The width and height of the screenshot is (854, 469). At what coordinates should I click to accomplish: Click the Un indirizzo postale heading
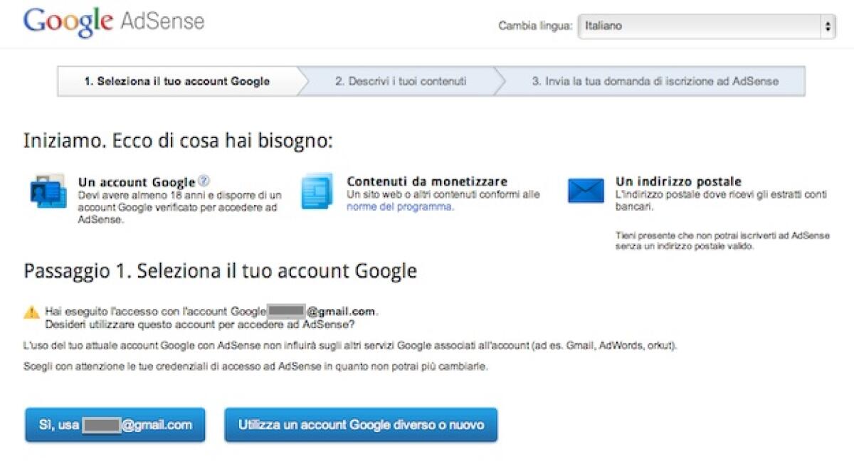(678, 181)
